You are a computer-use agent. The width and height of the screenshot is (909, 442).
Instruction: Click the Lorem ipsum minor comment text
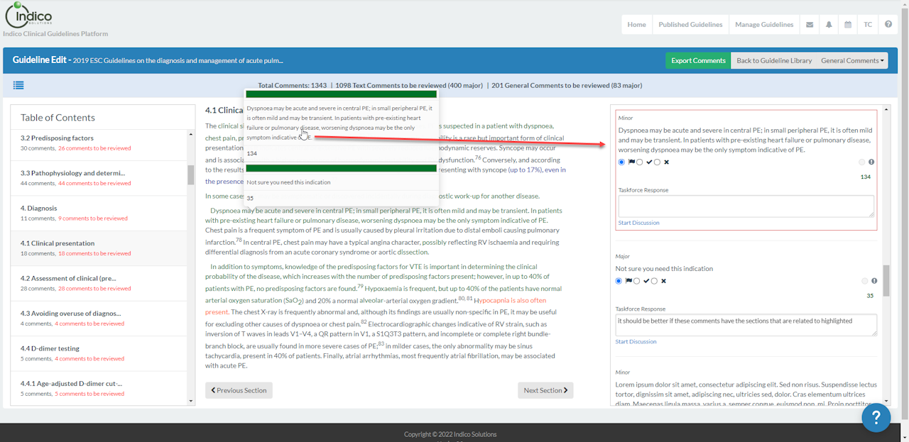click(746, 394)
